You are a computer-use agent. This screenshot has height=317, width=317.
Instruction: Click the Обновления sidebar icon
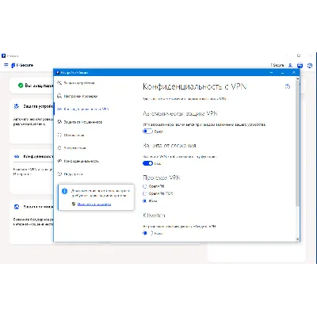[x=59, y=135]
